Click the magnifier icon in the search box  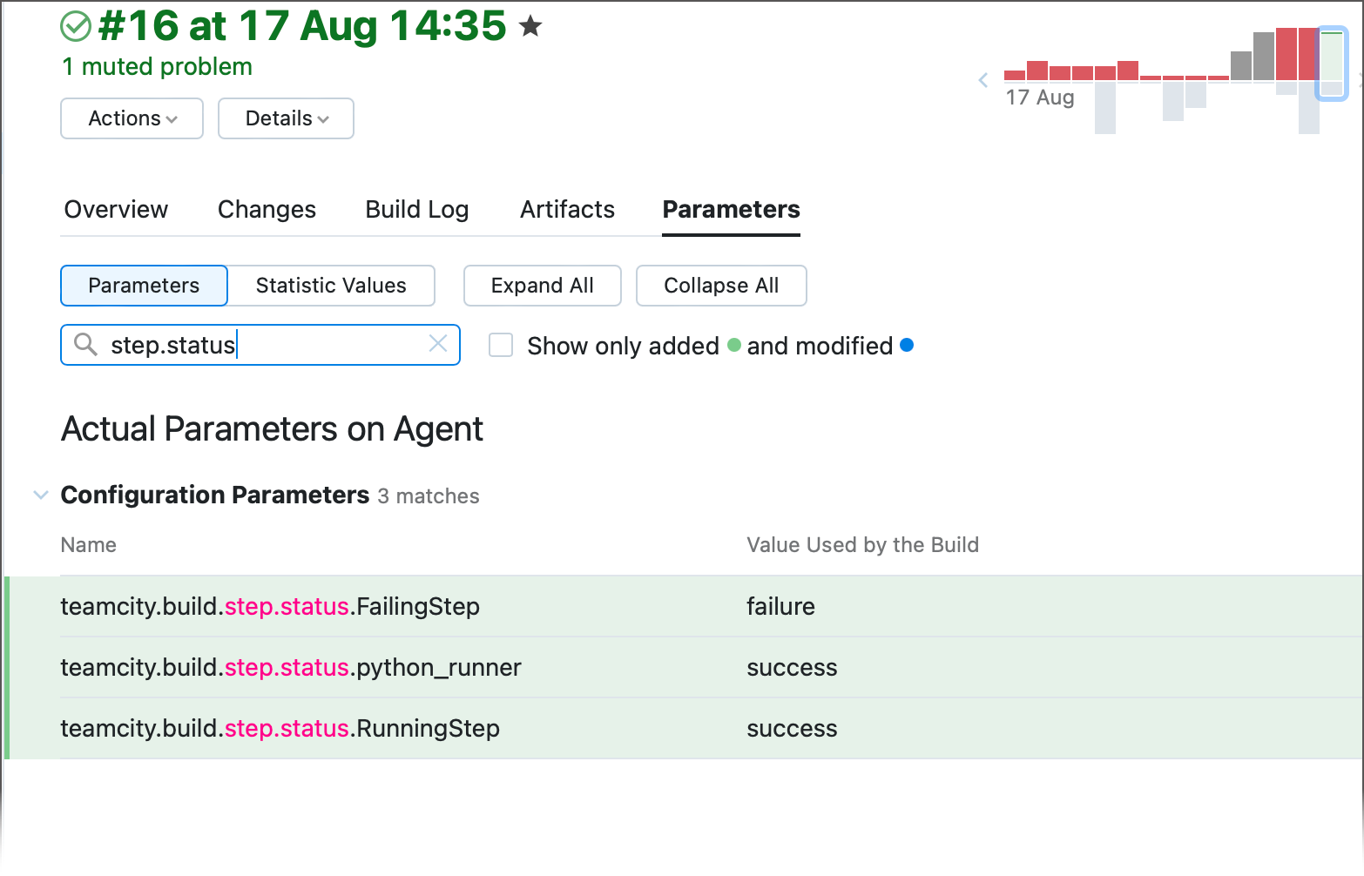85,345
